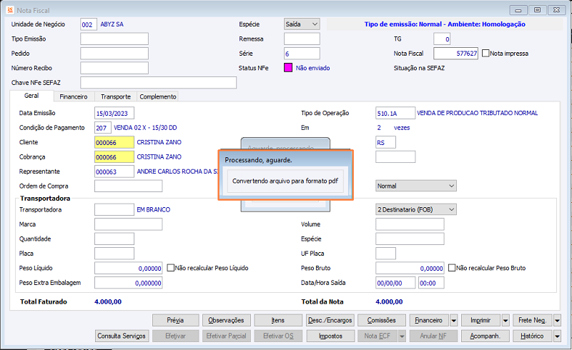Click the Unidade de Negócio field 002

pos(89,24)
